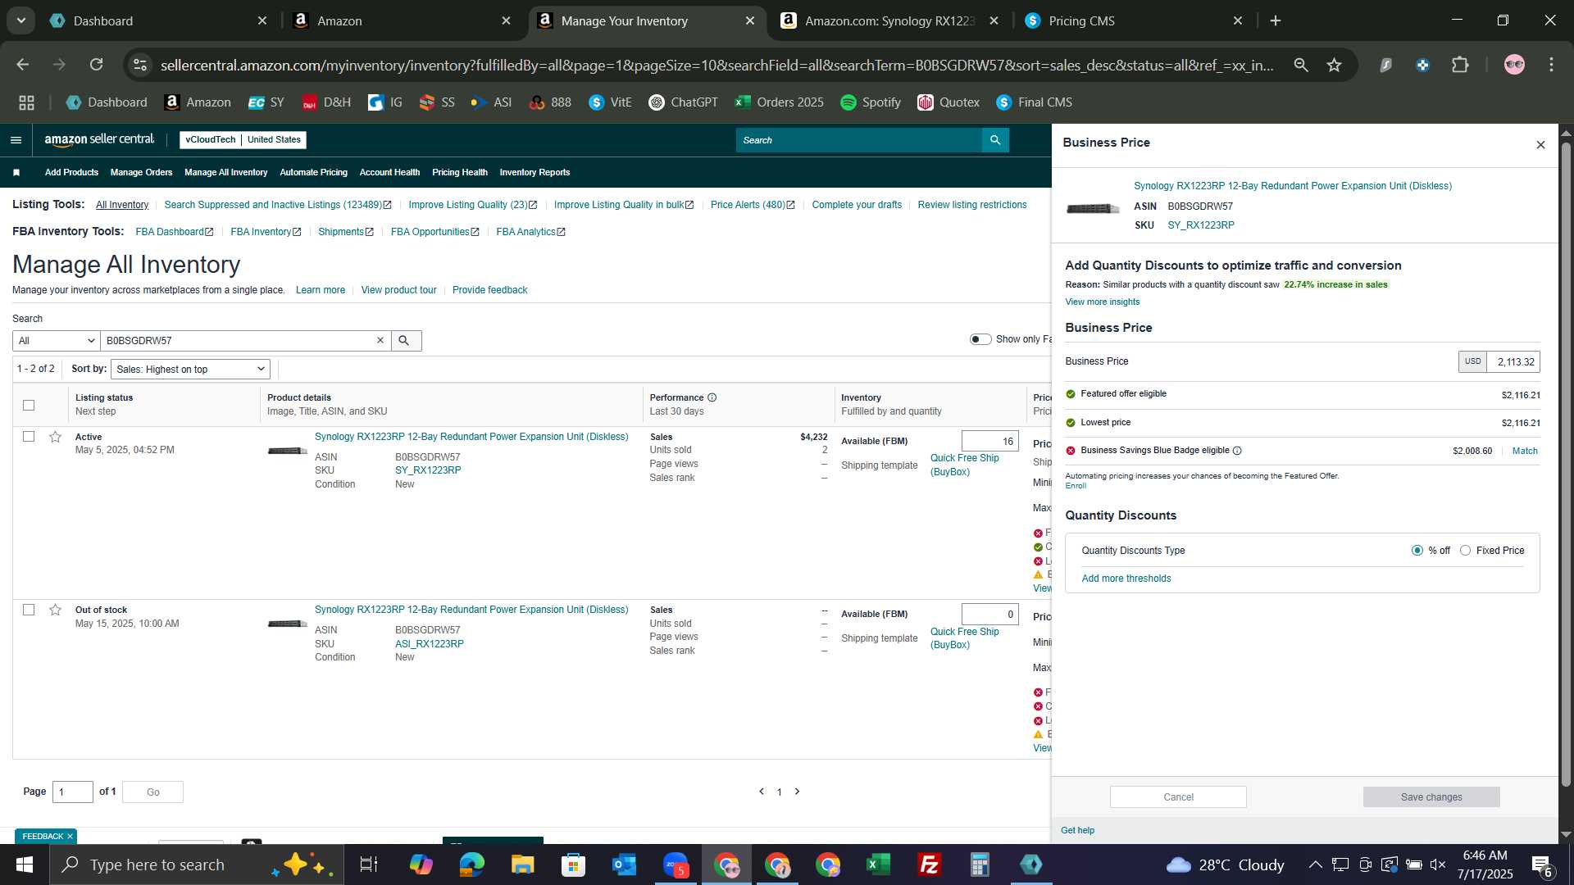Open Task View on the taskbar
This screenshot has width=1574, height=885.
tap(369, 865)
